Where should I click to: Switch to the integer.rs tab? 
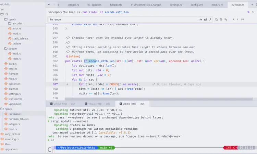coord(73,5)
